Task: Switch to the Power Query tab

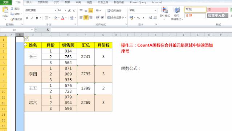Action: (138, 2)
